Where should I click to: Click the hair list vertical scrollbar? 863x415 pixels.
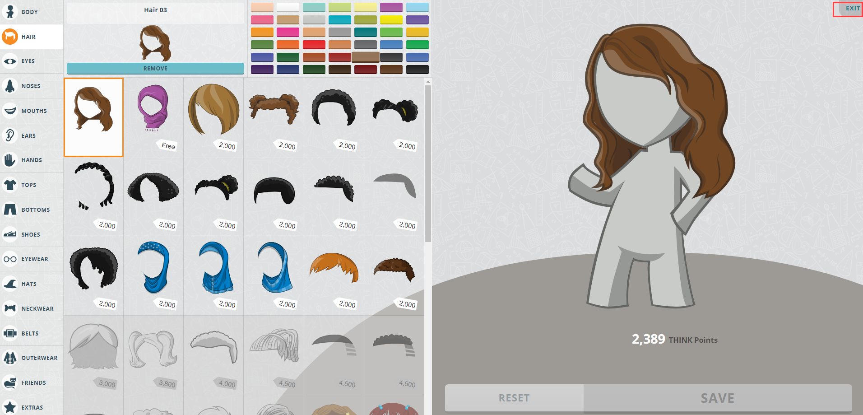(x=428, y=163)
